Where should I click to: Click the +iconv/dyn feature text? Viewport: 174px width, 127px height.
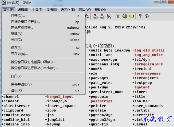point(56,101)
